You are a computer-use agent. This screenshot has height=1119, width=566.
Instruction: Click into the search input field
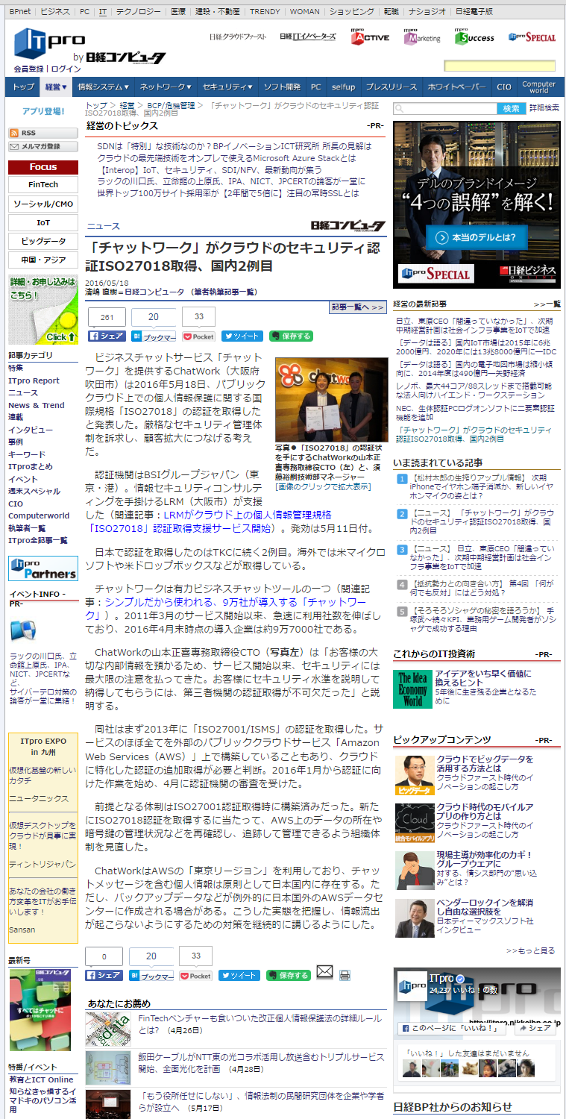tap(445, 108)
